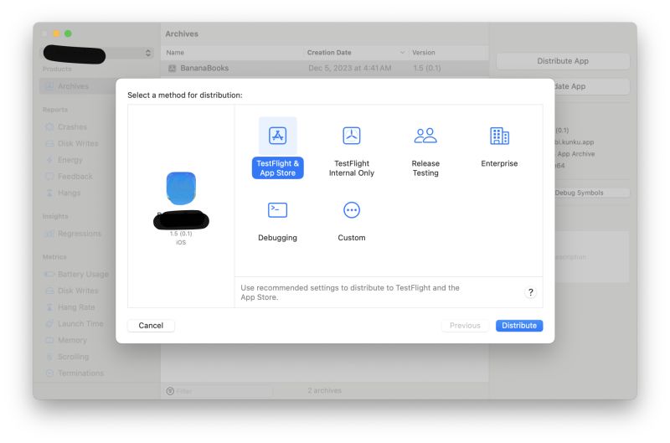Click Distribute App in Organizer window
Viewport: 670px width, 443px height.
(x=563, y=61)
